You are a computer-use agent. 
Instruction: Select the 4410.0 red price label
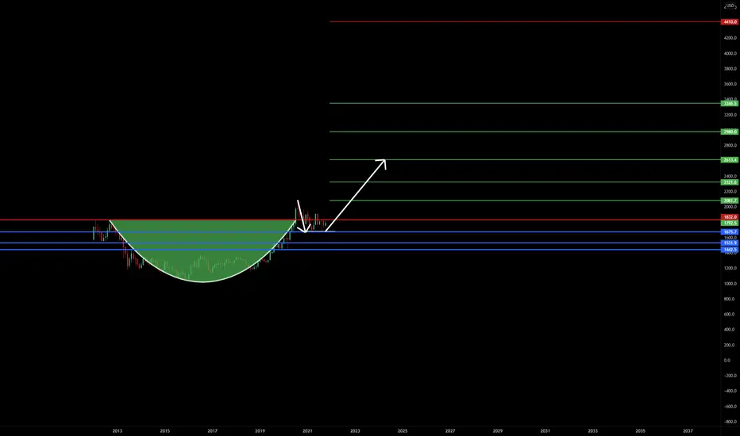[730, 22]
